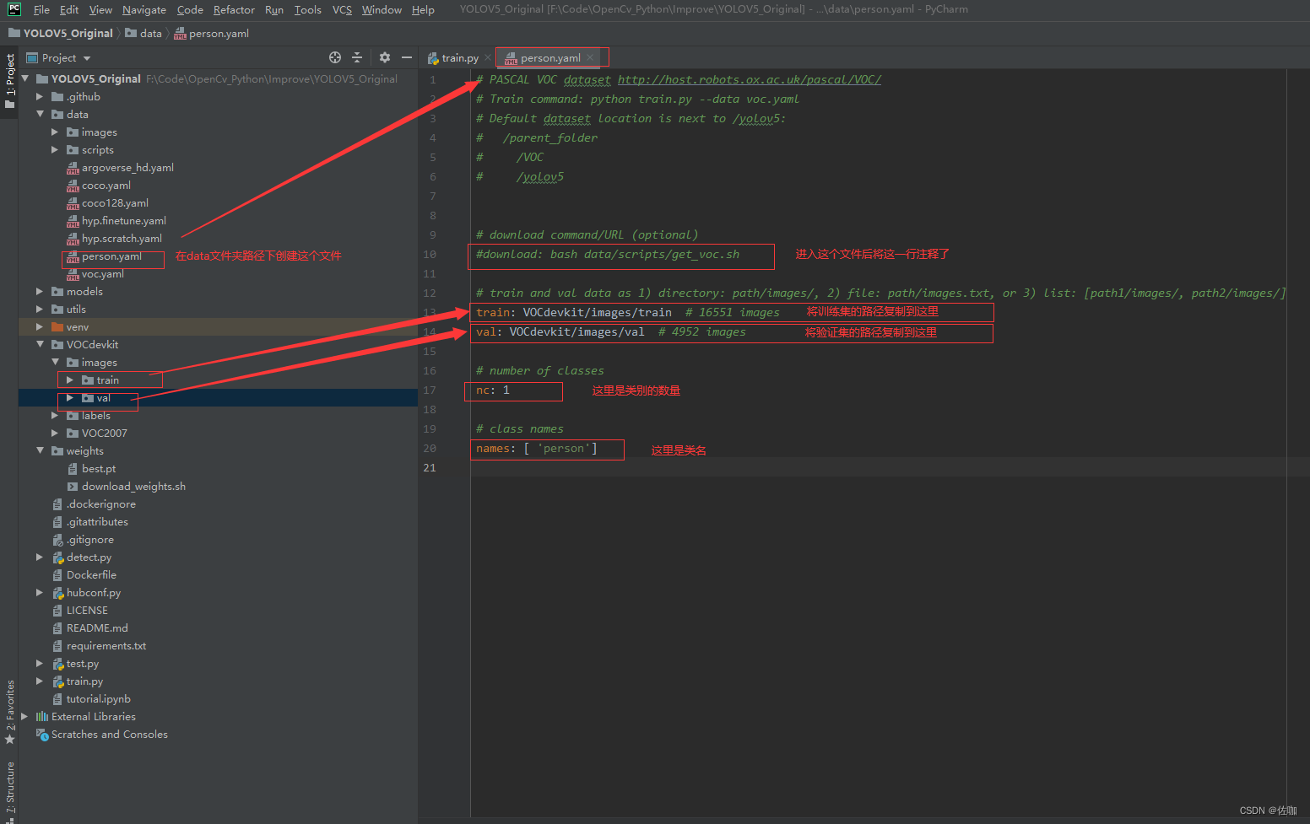The image size is (1310, 824).
Task: Click the locate/scroll-from-source target icon
Action: [335, 57]
